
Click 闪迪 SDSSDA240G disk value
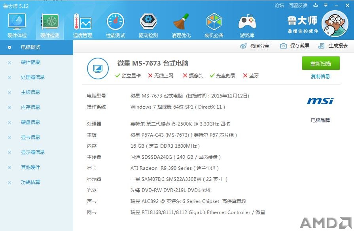(176, 157)
